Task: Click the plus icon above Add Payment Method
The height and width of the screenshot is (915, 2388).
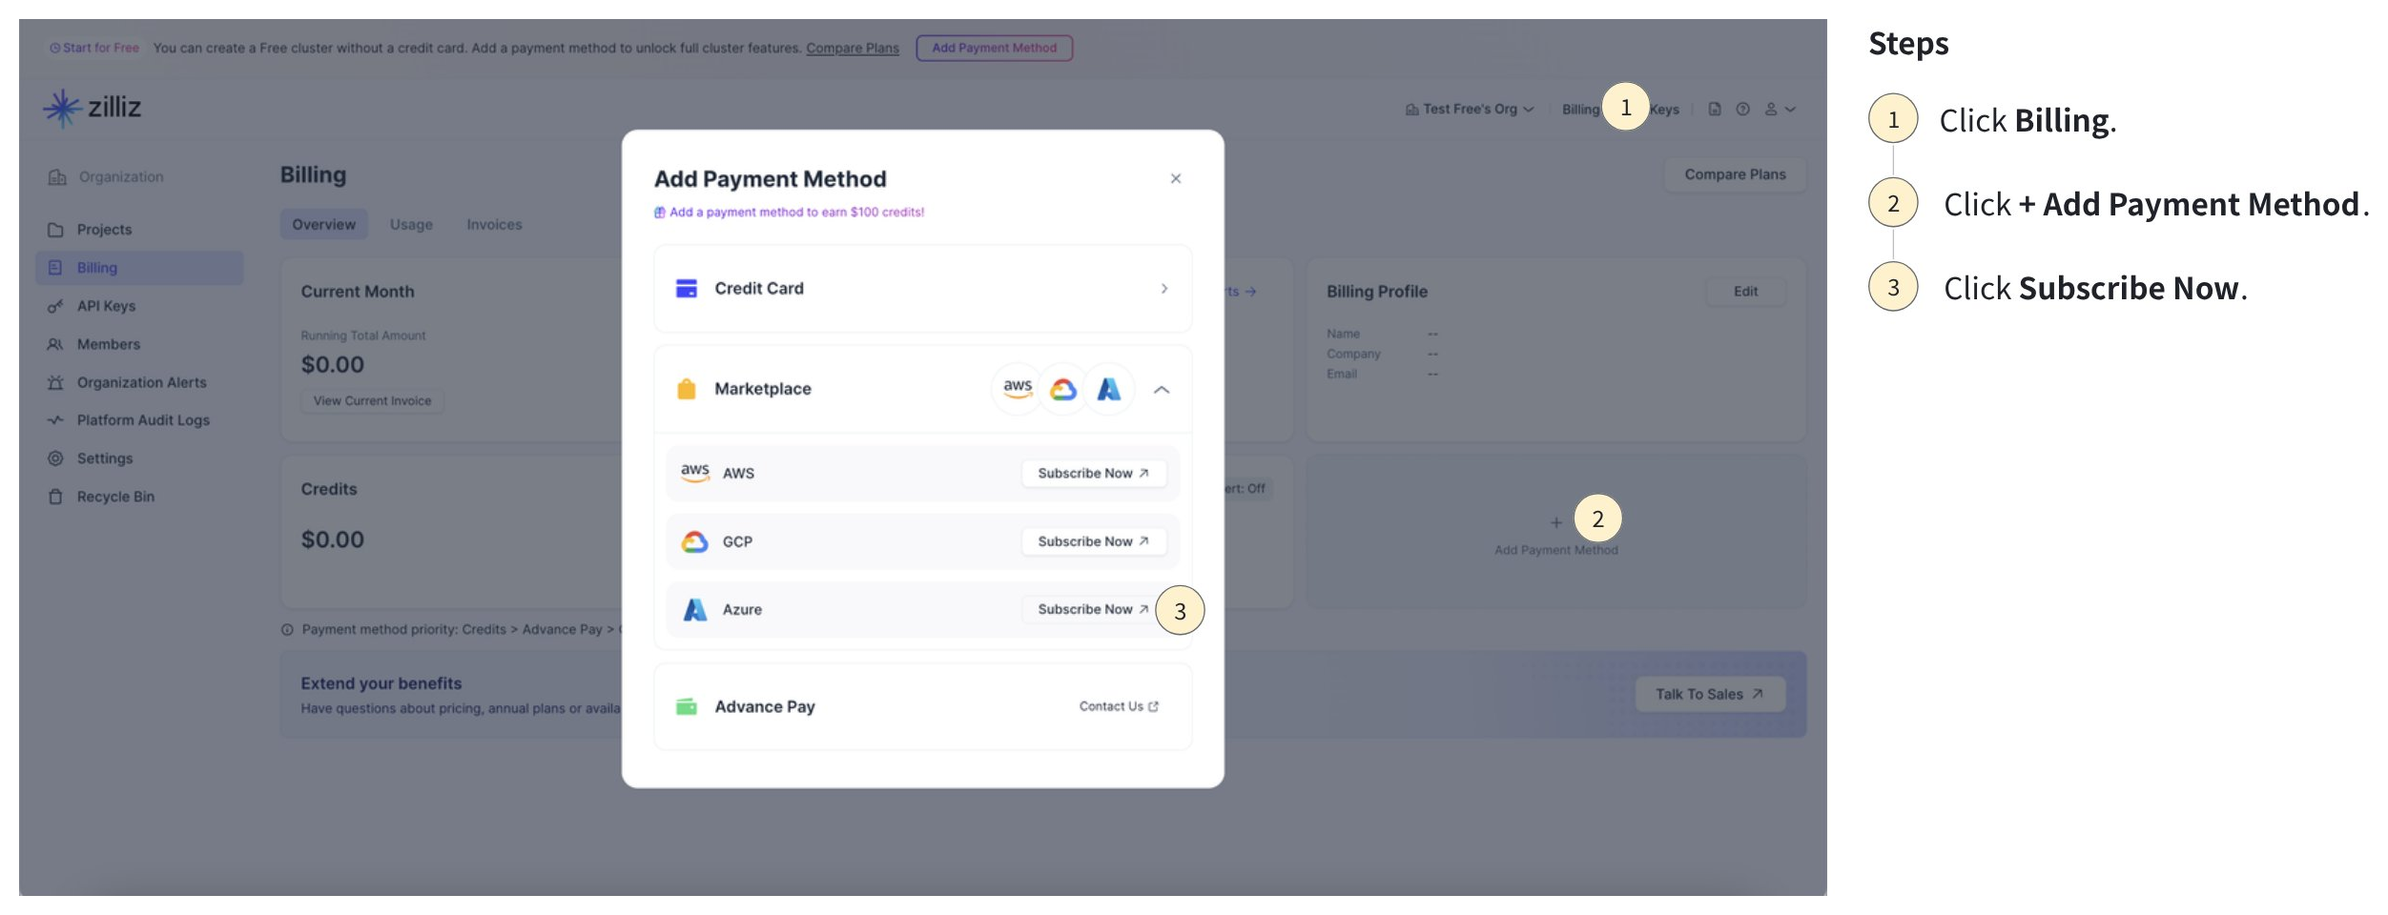Action: 1555,522
